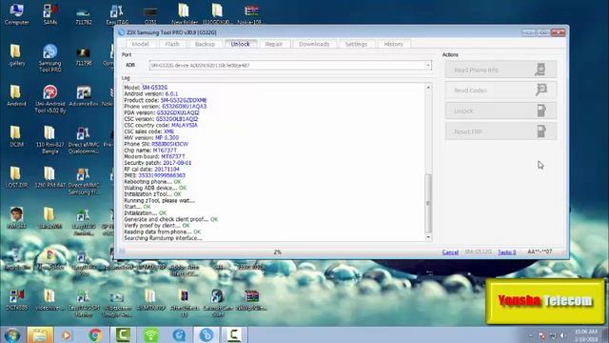Select the Samsung Tool PRO desktop shortcut
This screenshot has width=609, height=343.
50,58
